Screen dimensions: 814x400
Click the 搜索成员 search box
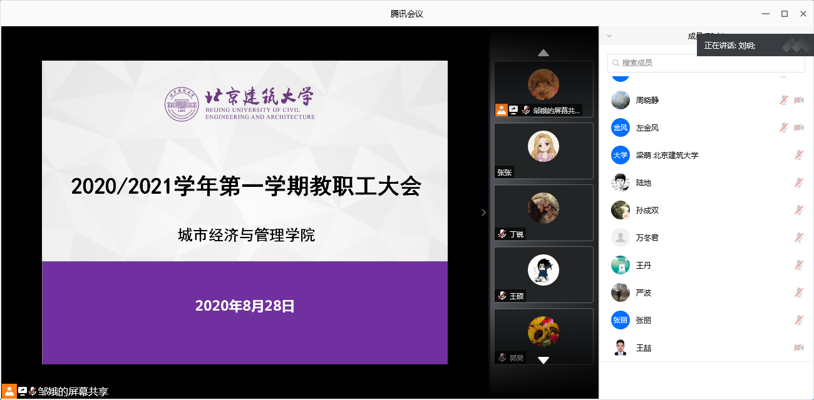(x=706, y=63)
